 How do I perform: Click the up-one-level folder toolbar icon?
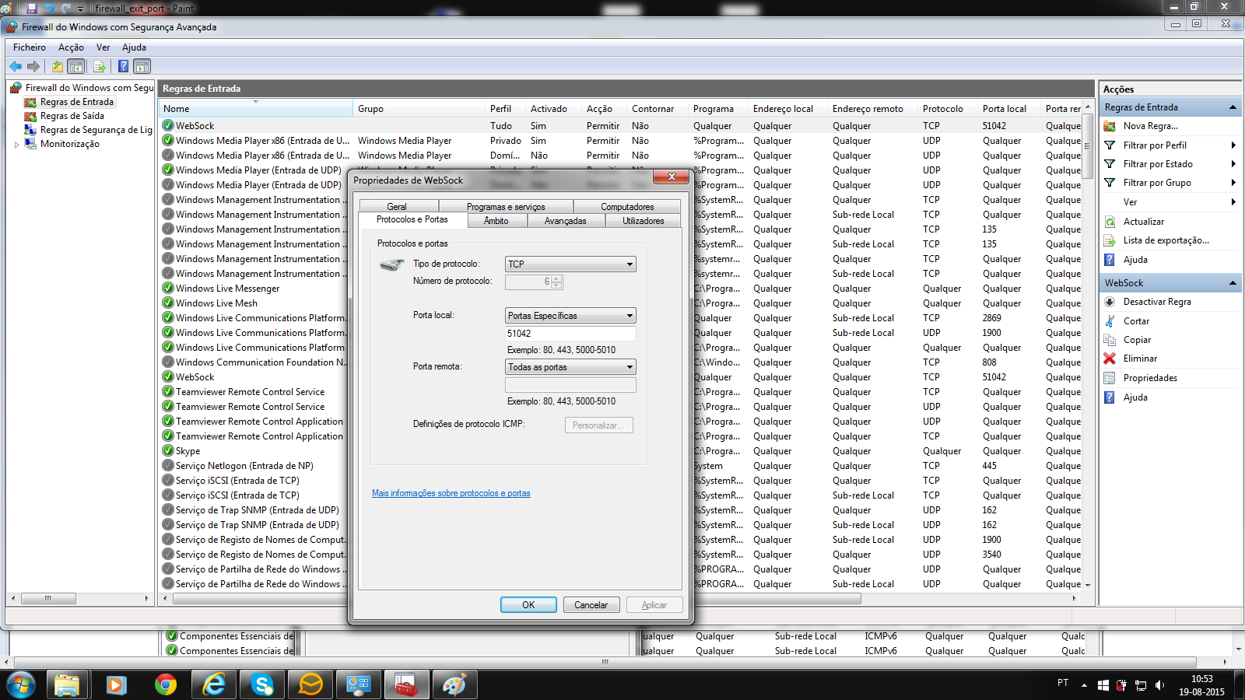[58, 67]
